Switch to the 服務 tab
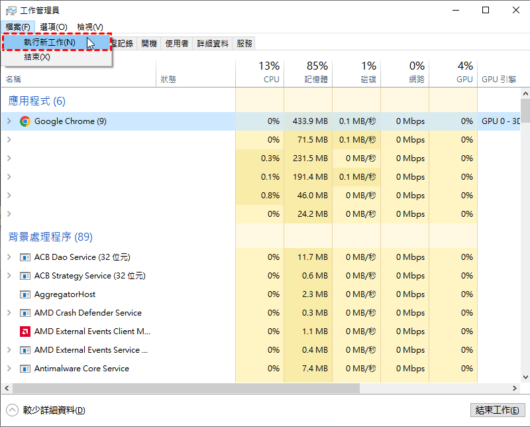530x427 pixels. click(x=244, y=43)
